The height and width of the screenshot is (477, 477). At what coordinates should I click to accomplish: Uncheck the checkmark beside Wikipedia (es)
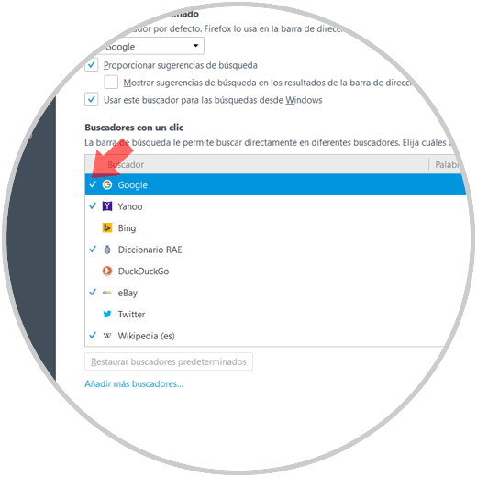93,336
